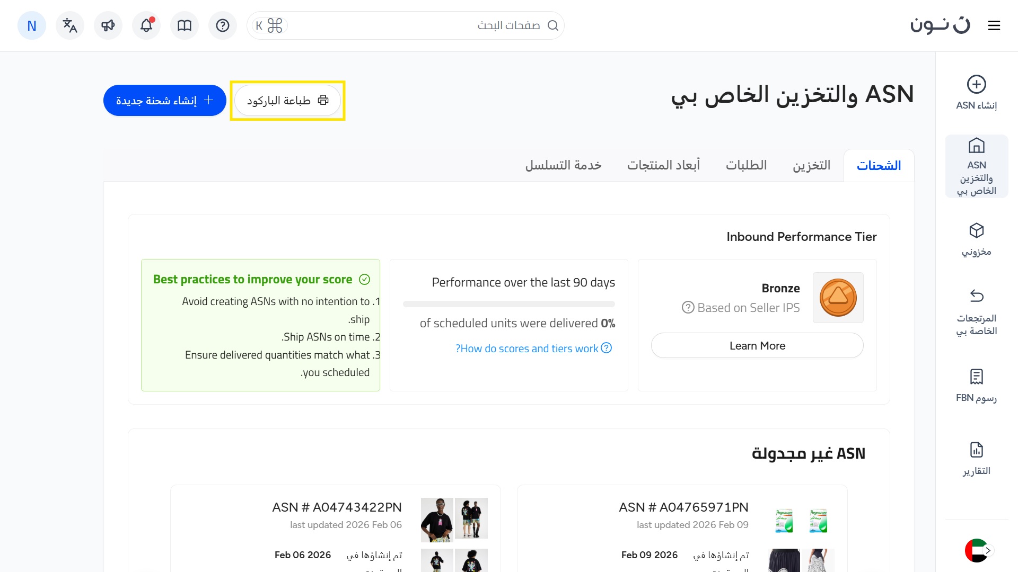The image size is (1018, 572).
Task: Click the help question mark icon
Action: click(x=223, y=25)
